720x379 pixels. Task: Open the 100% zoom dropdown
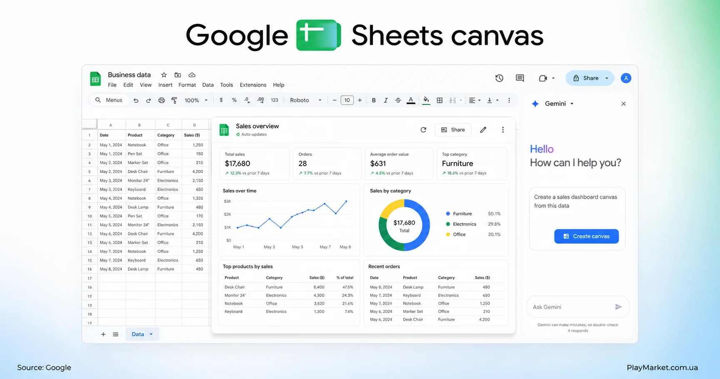point(196,100)
